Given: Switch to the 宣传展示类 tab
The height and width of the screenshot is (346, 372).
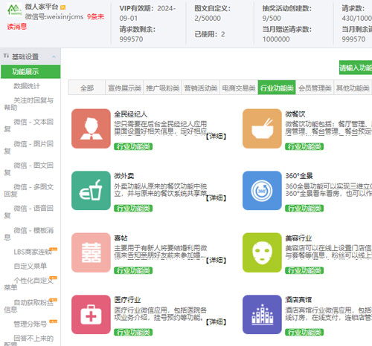Looking at the screenshot, I should (124, 88).
